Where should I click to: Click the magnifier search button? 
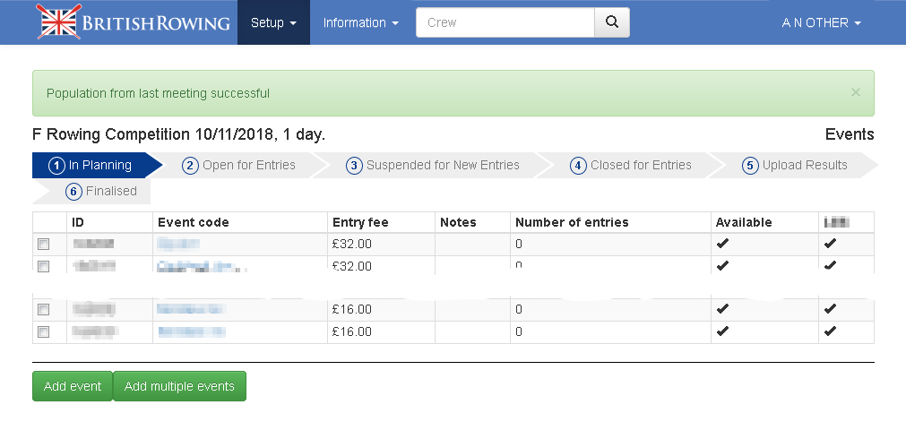coord(612,22)
